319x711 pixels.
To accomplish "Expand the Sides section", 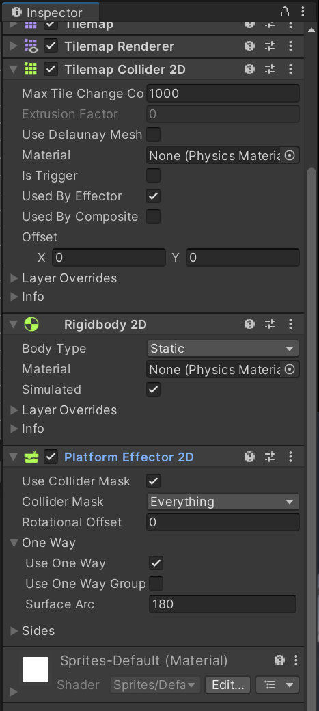I will pos(14,631).
